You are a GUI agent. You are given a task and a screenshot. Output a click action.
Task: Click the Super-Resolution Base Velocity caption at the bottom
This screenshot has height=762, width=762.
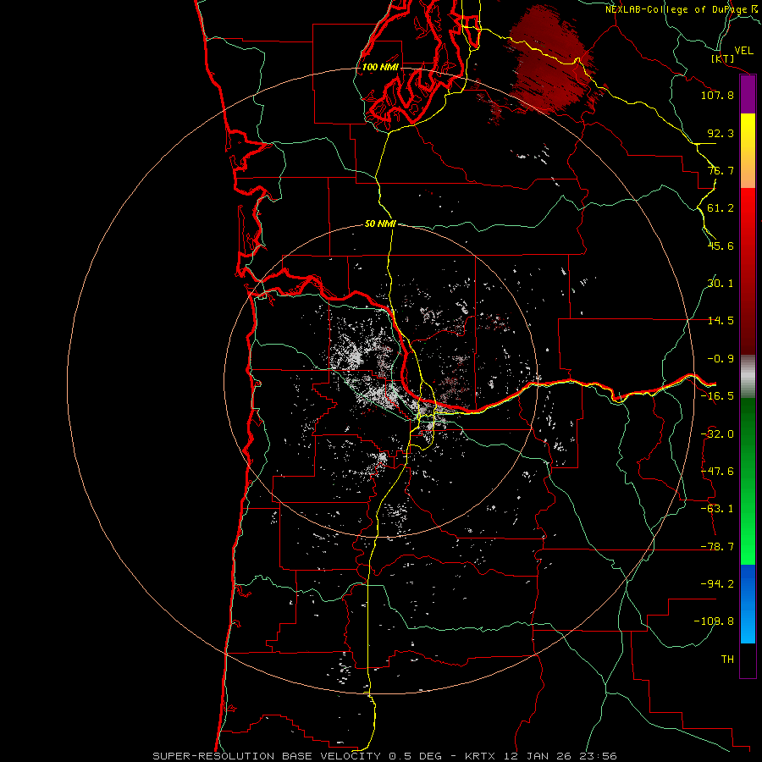click(x=384, y=756)
